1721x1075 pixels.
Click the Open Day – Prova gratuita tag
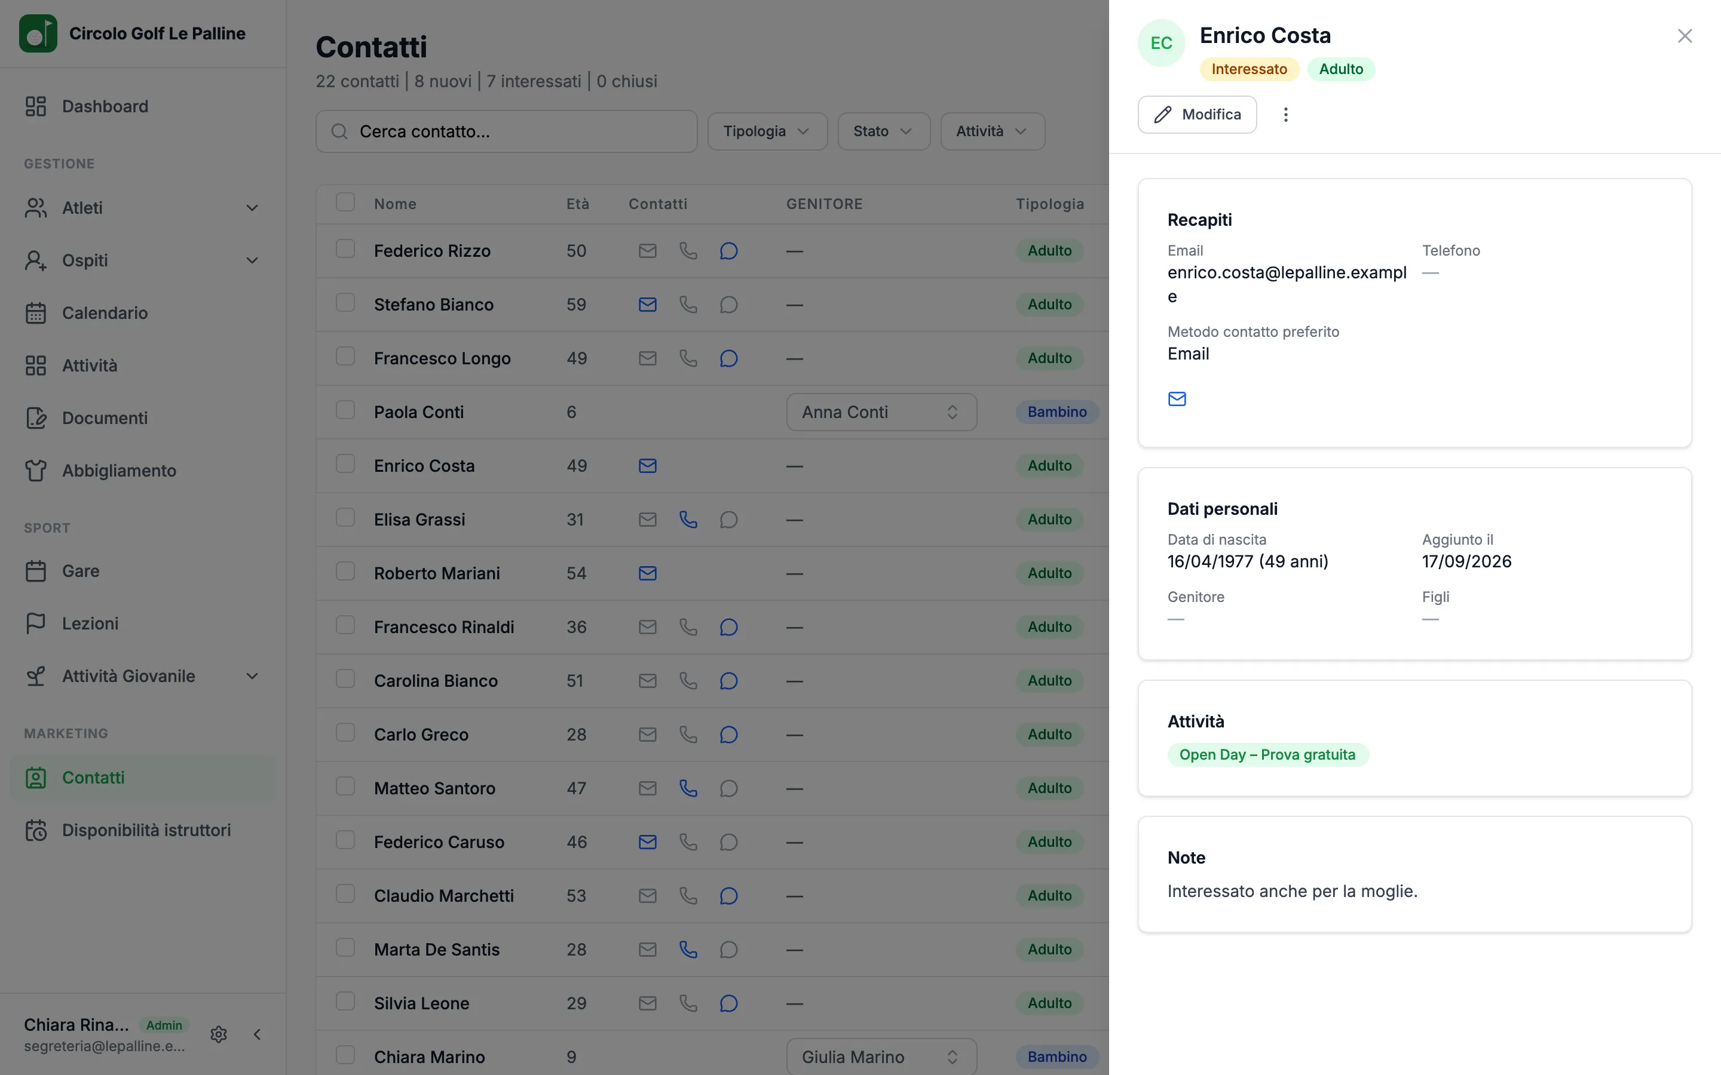pos(1267,754)
